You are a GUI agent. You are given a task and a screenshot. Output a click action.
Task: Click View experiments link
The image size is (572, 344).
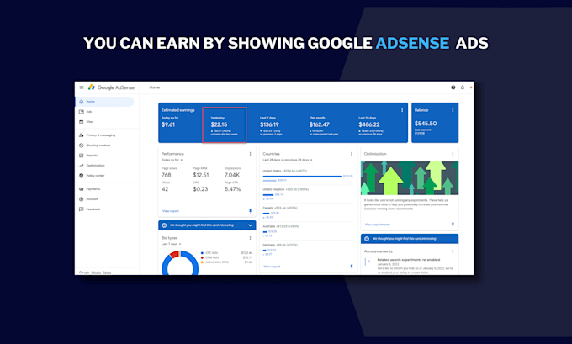coord(378,225)
